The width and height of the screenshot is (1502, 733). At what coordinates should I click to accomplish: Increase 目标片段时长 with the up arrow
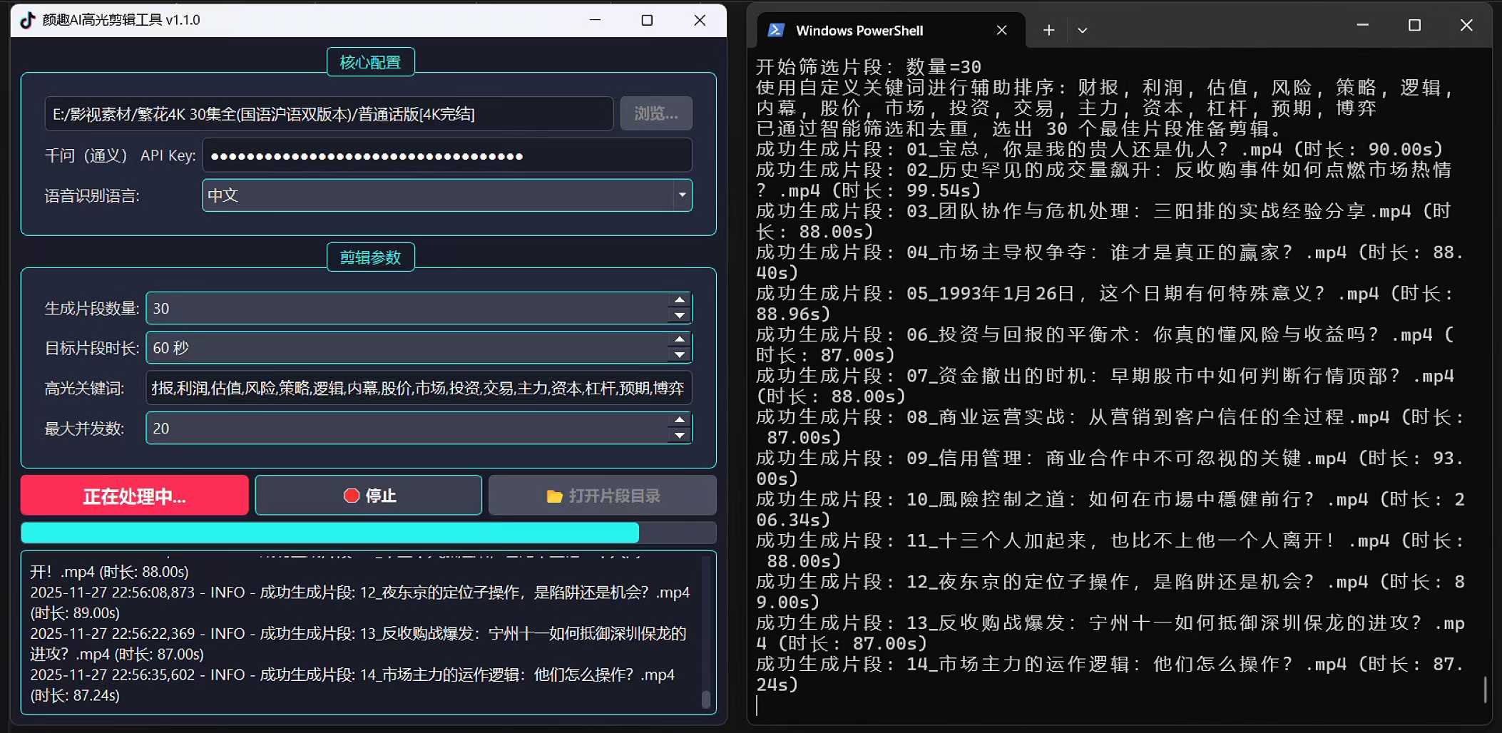pyautogui.click(x=680, y=339)
